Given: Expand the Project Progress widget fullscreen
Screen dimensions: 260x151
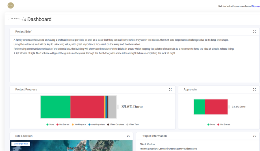Looking at the screenshot, I should click(170, 90).
